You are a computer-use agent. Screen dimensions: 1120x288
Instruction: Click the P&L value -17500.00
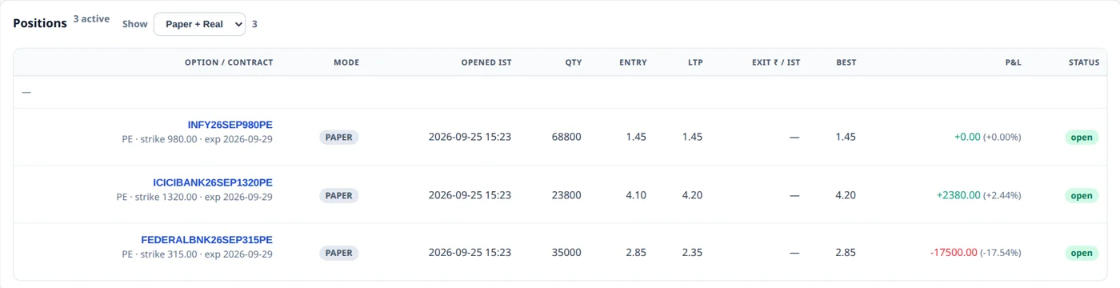point(954,253)
